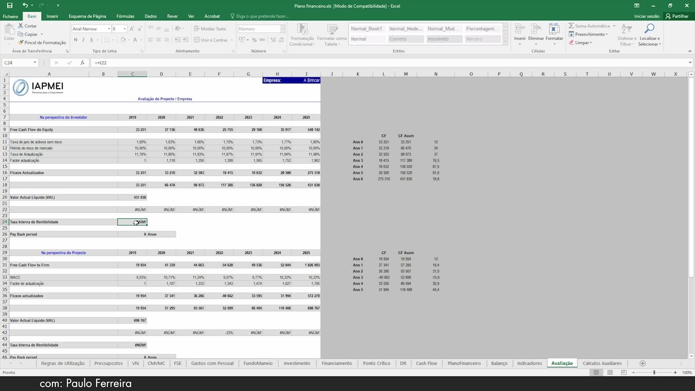The image size is (695, 391).
Task: Click the Soma Automática sigma icon
Action: coord(571,26)
